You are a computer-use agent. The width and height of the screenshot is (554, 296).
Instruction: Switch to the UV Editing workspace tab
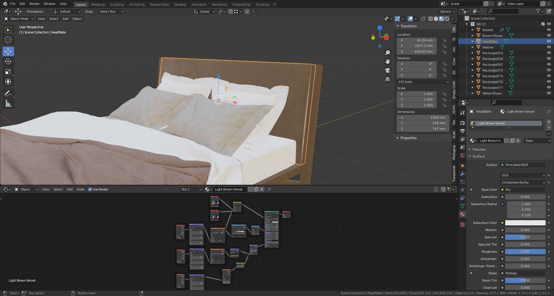coord(136,5)
